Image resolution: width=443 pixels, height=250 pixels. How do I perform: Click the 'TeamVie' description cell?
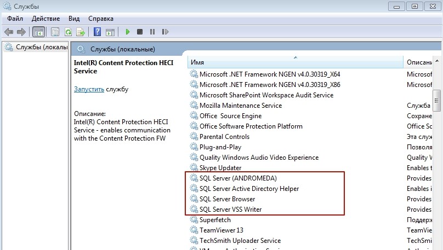(x=419, y=230)
